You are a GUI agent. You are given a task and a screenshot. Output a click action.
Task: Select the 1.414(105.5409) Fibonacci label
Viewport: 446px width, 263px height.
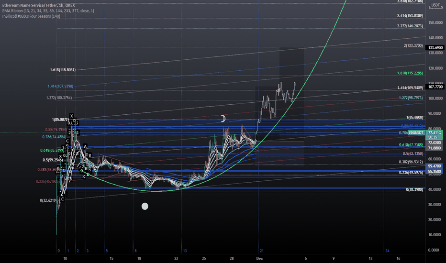[410, 88]
